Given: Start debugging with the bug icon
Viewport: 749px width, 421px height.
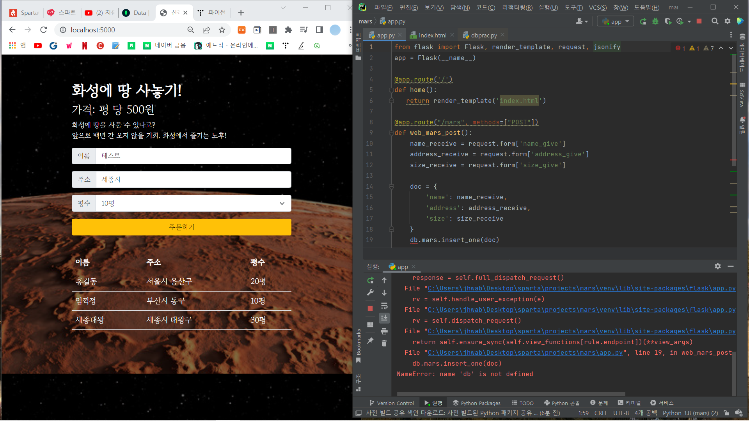Looking at the screenshot, I should 655,21.
